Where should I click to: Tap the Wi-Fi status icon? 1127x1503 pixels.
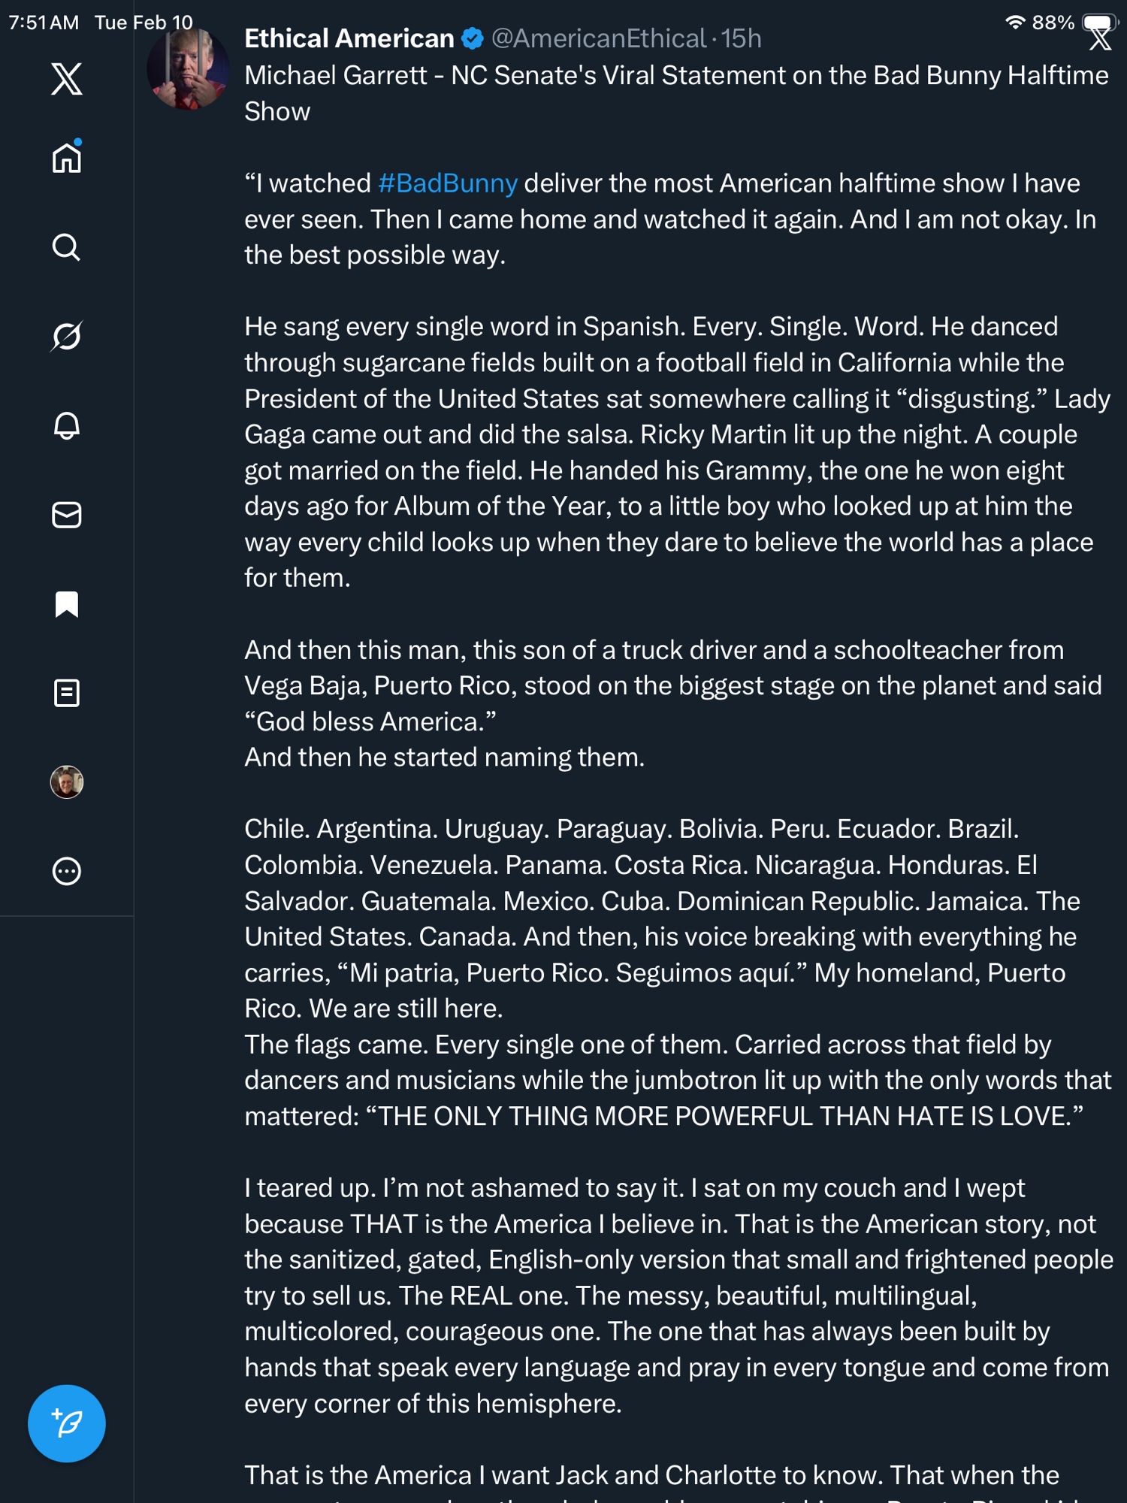click(1014, 22)
